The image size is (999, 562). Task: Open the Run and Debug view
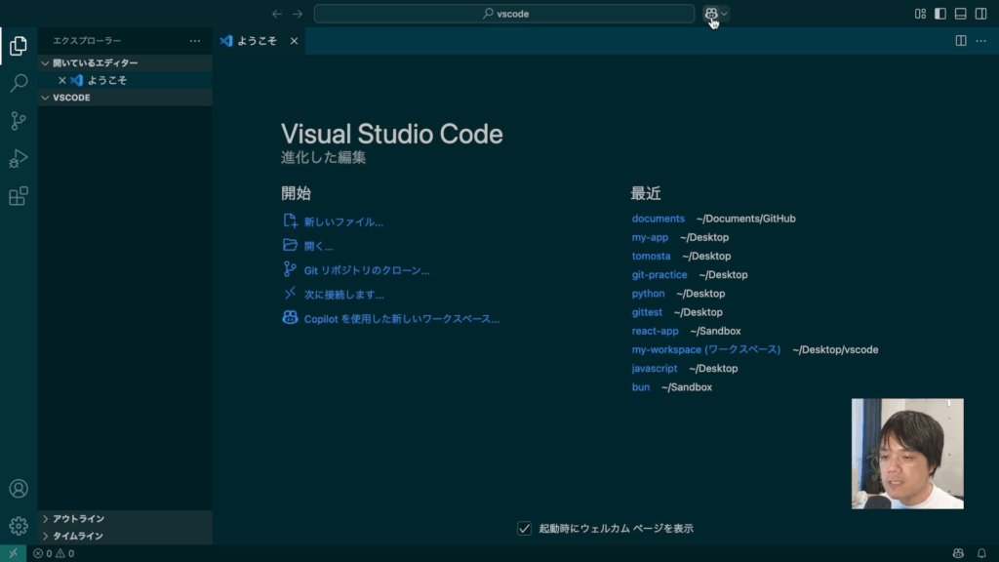click(19, 158)
